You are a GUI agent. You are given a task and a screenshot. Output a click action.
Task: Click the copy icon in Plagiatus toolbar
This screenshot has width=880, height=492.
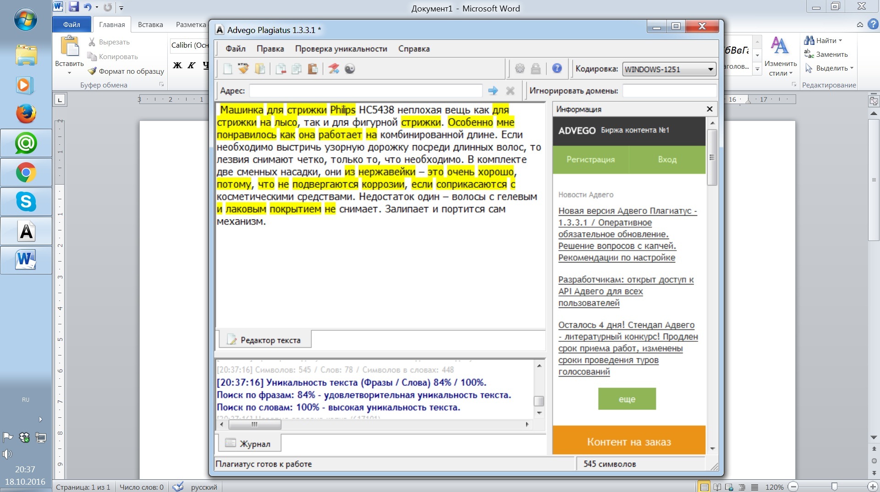click(297, 69)
